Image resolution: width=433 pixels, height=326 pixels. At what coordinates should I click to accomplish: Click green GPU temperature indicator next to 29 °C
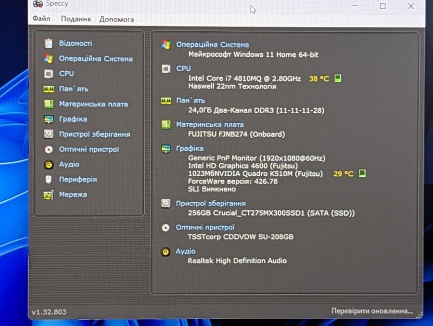[362, 173]
